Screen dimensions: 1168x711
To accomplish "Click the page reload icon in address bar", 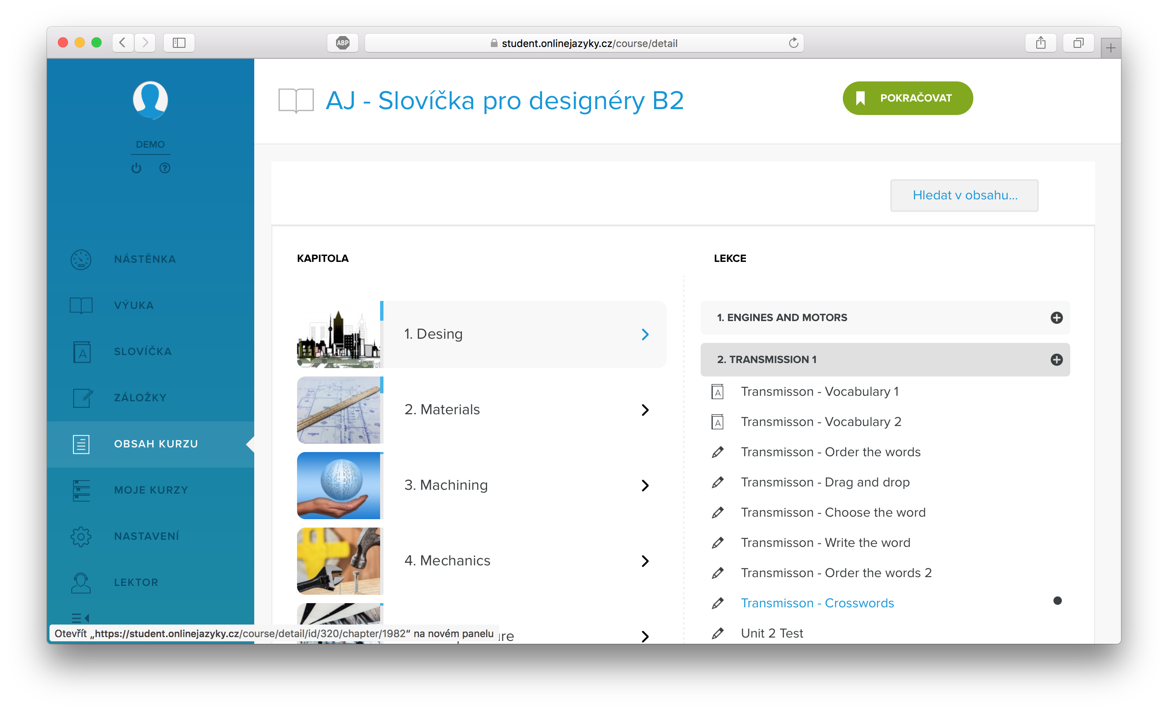I will click(793, 43).
